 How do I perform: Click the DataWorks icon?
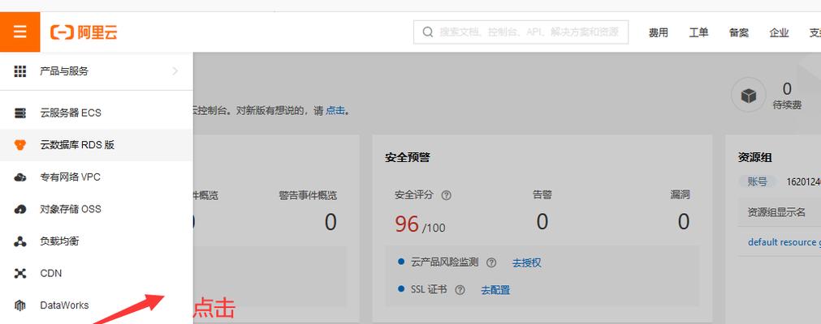[x=20, y=305]
